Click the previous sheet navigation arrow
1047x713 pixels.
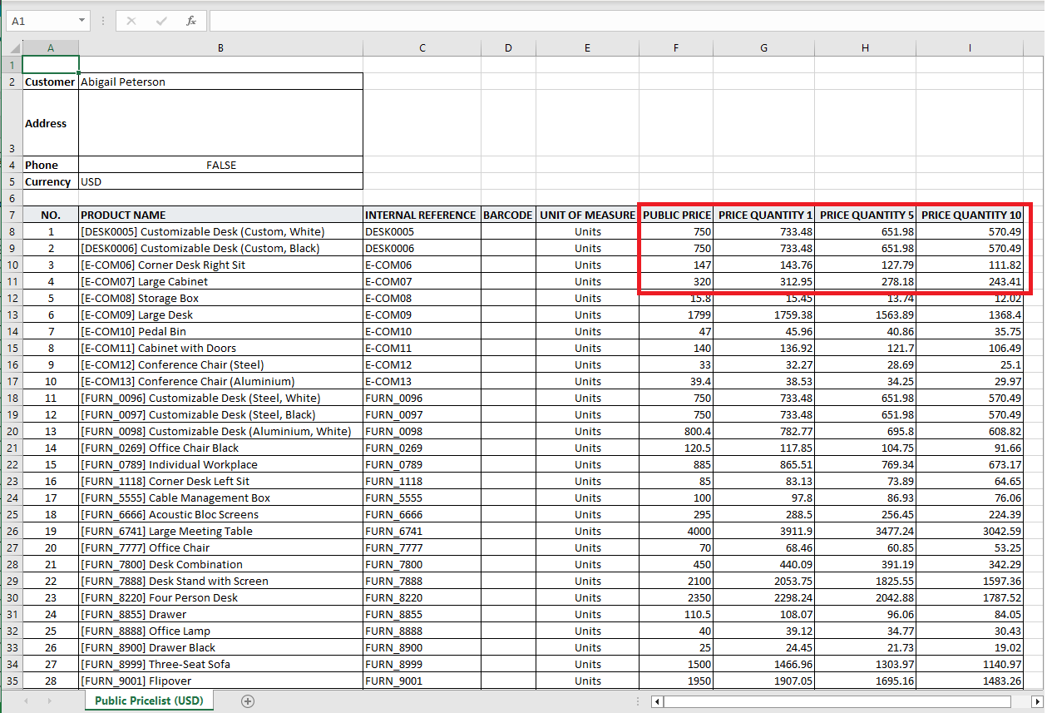pos(26,701)
